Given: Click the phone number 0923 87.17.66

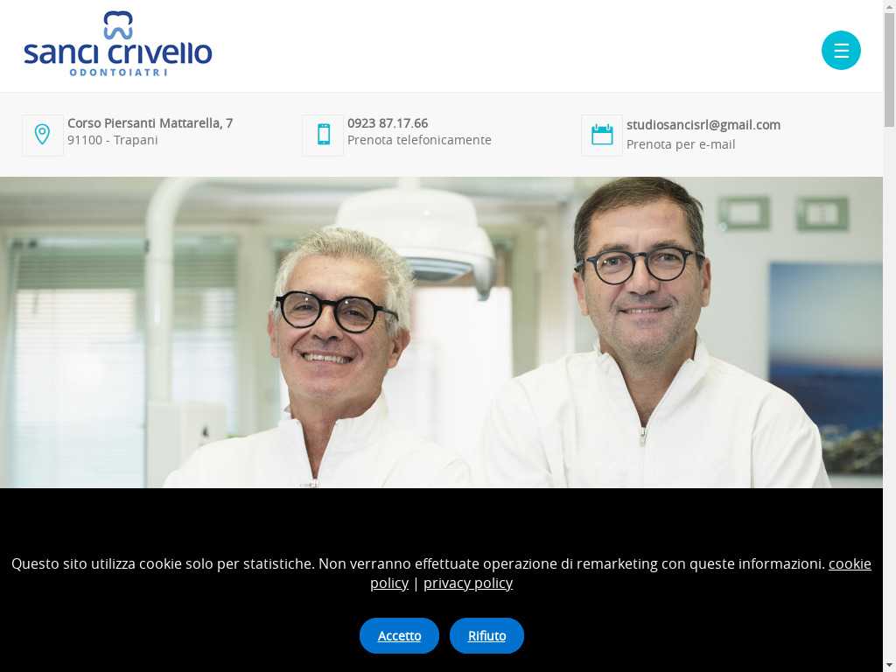Looking at the screenshot, I should point(388,123).
